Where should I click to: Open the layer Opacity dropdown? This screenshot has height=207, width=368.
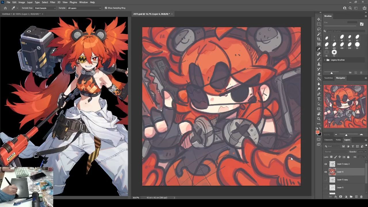coord(365,152)
